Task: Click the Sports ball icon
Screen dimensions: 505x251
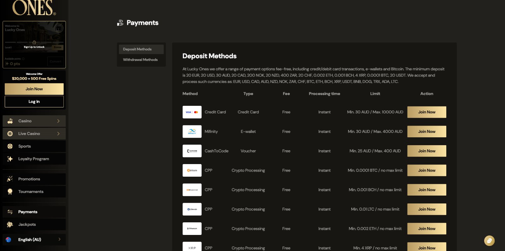Action: point(10,146)
